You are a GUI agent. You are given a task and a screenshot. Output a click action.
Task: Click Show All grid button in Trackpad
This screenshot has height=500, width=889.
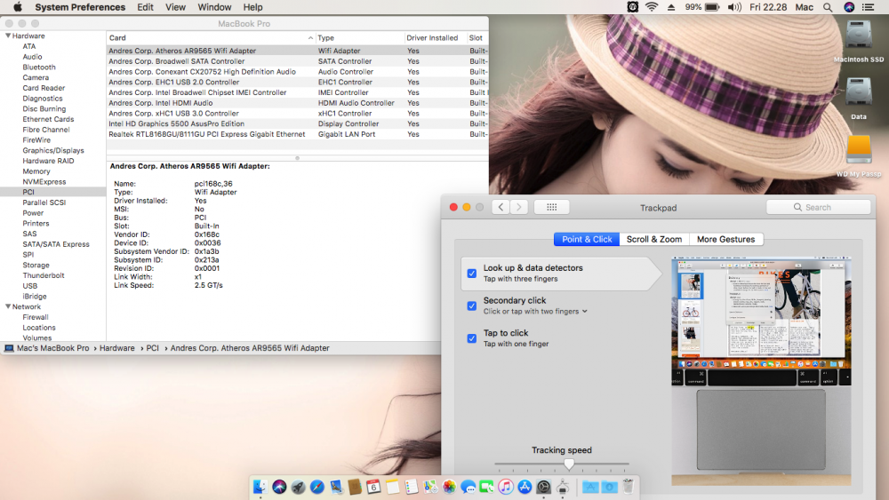coord(552,207)
